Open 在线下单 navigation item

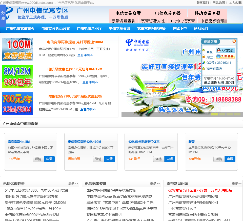(x=180, y=28)
